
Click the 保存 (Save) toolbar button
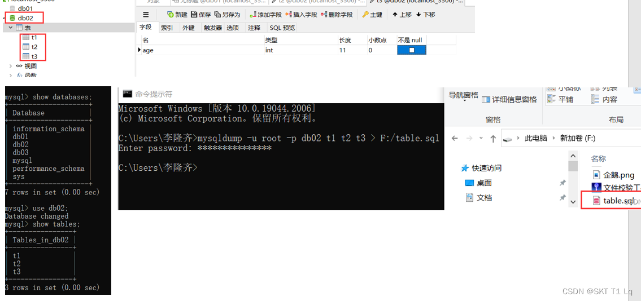click(200, 15)
